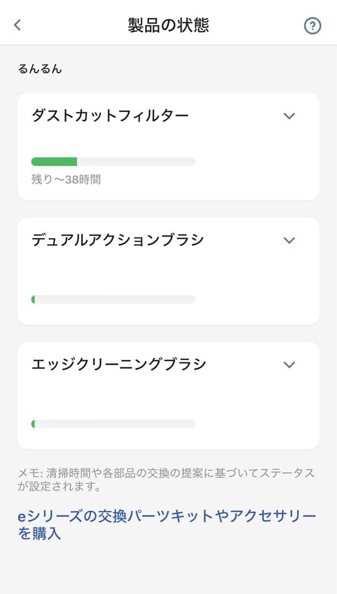Click gray unfilled part of ダストカットフィルター bar
This screenshot has width=337, height=594.
pyautogui.click(x=136, y=162)
